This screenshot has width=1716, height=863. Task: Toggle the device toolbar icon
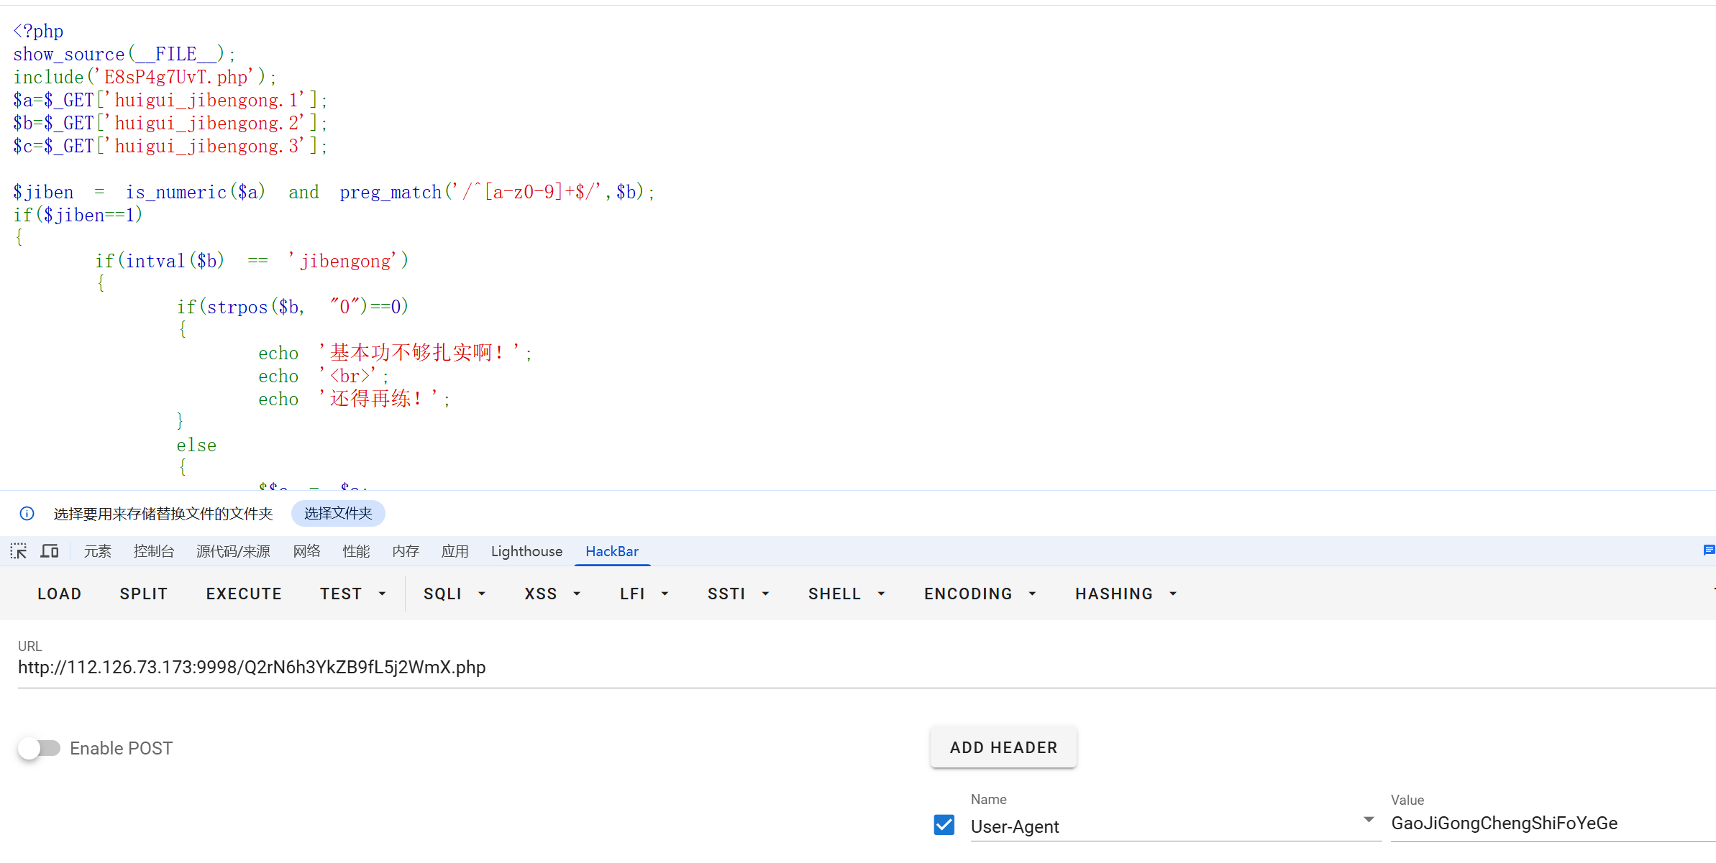click(50, 551)
